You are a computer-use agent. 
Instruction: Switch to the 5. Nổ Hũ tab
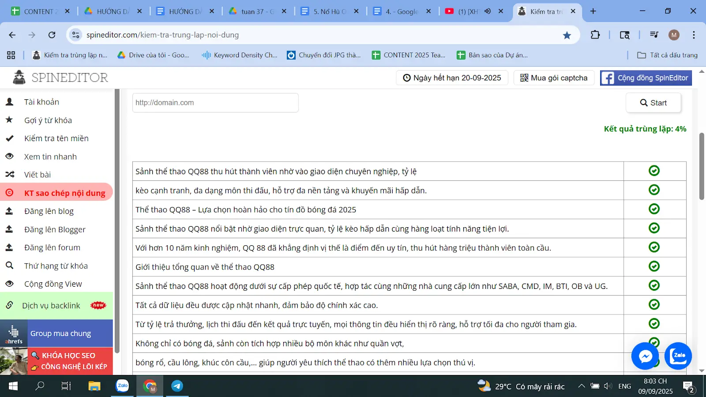[x=330, y=11]
